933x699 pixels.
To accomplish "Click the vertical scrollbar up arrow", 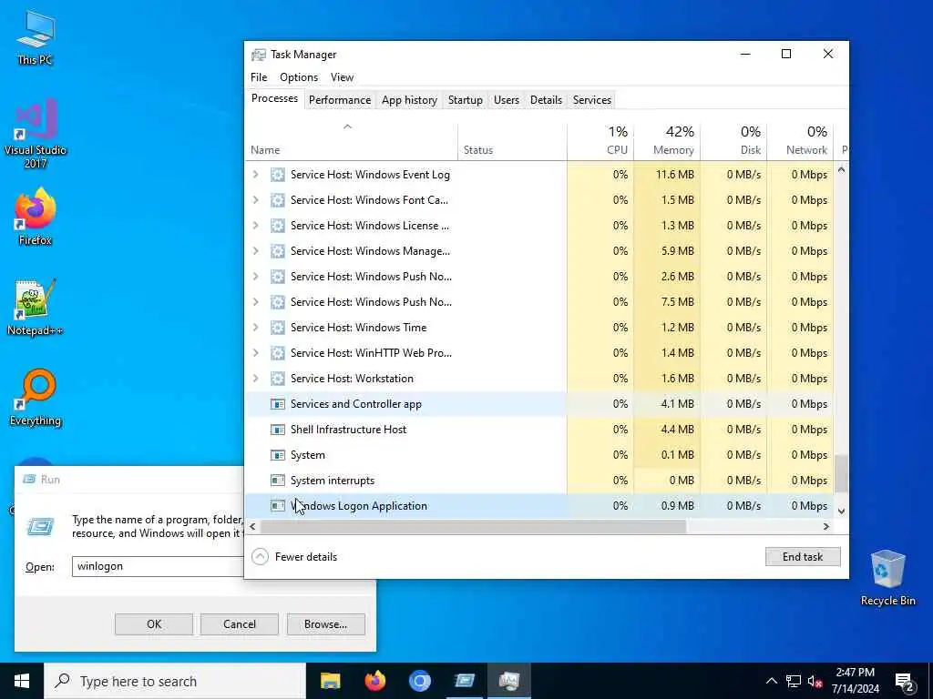I will [841, 170].
